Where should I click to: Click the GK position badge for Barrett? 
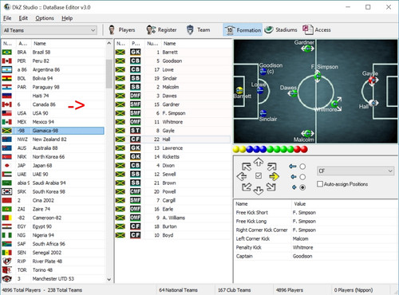pos(135,52)
